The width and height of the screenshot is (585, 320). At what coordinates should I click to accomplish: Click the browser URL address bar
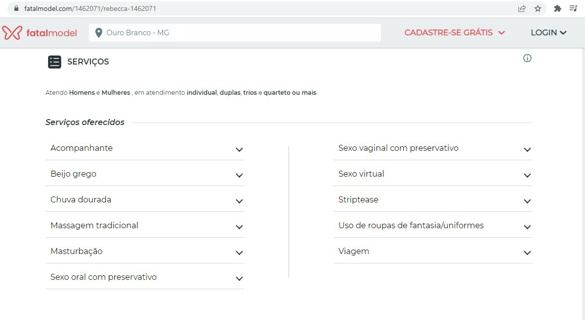click(x=261, y=8)
